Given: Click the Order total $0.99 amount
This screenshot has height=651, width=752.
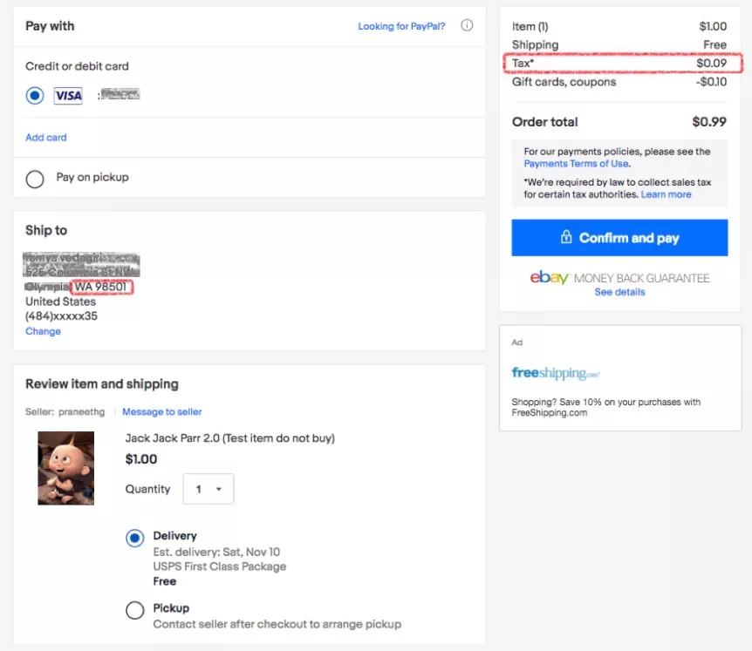Looking at the screenshot, I should [x=709, y=122].
